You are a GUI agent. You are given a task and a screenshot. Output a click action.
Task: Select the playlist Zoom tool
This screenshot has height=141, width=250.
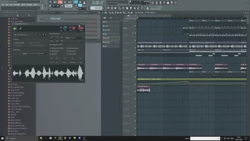pyautogui.click(x=129, y=13)
